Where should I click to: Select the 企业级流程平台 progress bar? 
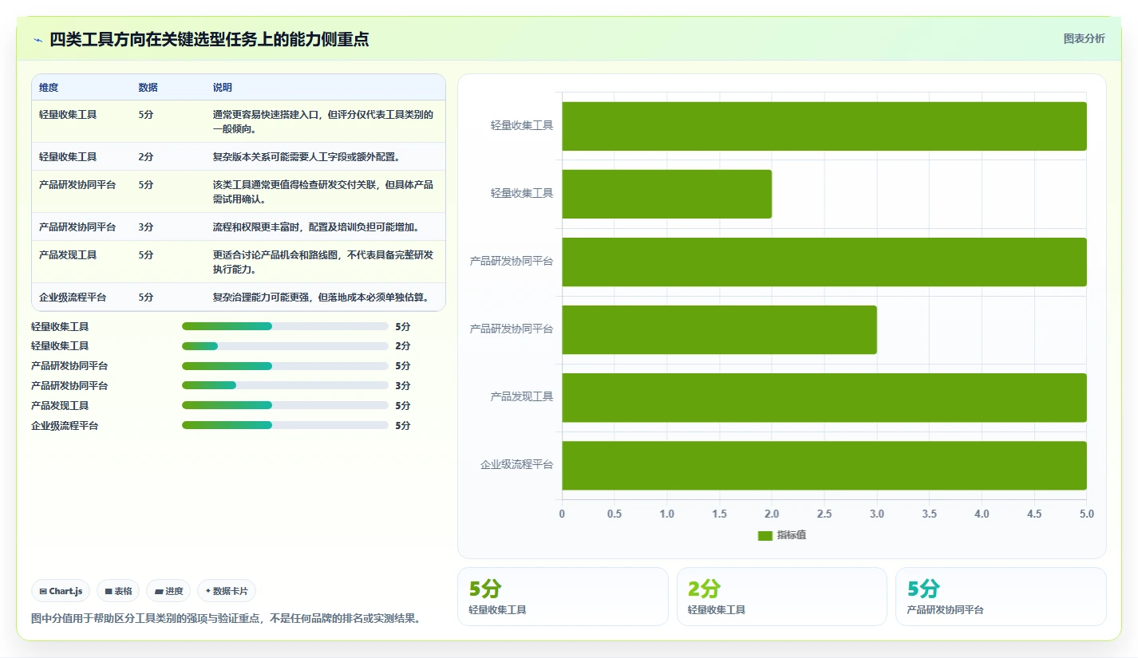(x=285, y=426)
